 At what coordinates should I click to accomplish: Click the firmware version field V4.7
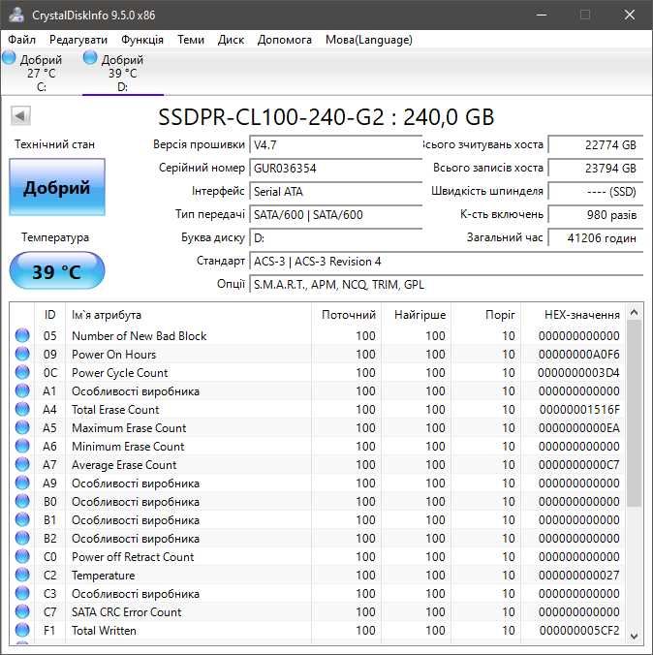[336, 145]
